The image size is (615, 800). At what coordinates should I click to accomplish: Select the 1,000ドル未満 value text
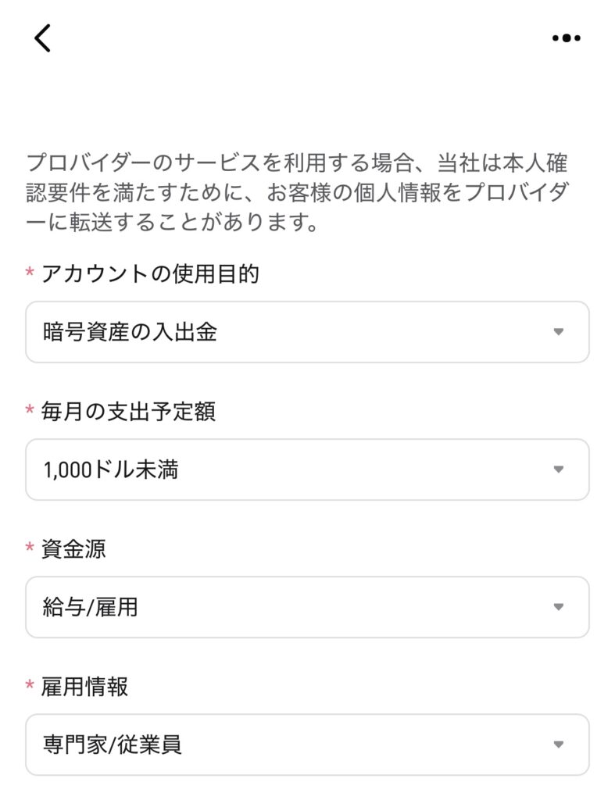click(x=110, y=470)
